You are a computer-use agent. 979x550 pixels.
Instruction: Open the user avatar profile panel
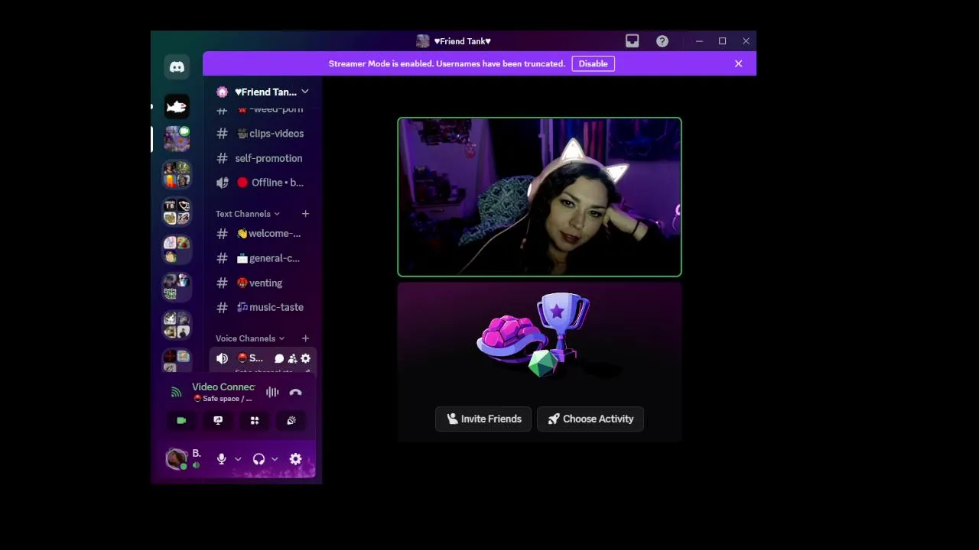pyautogui.click(x=177, y=459)
